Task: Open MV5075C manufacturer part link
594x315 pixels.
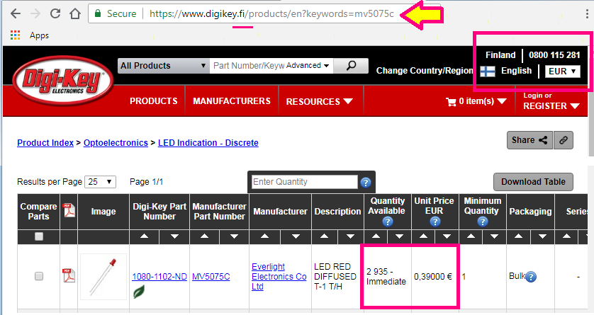Action: tap(211, 277)
